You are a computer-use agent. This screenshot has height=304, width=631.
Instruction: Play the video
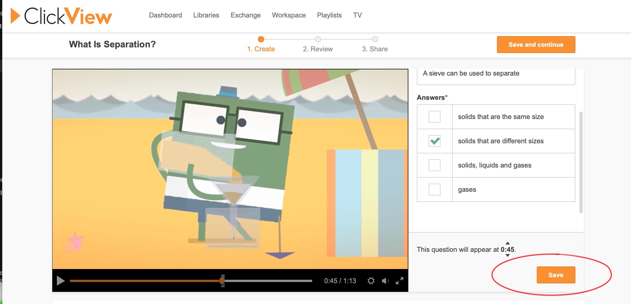(x=60, y=281)
